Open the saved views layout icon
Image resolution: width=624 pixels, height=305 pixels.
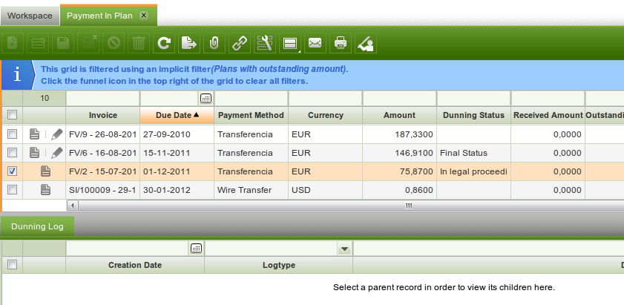[x=289, y=43]
